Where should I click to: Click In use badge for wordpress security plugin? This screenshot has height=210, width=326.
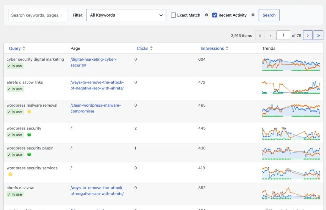click(15, 155)
